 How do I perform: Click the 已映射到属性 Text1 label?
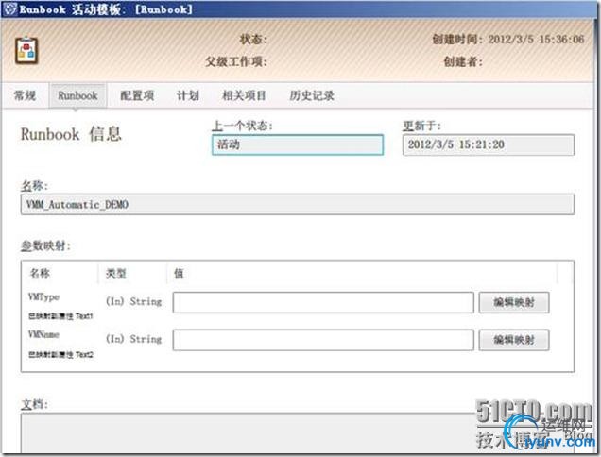(x=60, y=316)
